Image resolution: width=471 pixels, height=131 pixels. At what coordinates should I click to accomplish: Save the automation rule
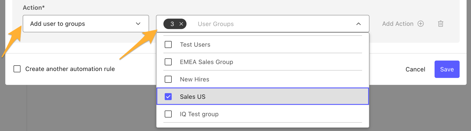tap(447, 69)
